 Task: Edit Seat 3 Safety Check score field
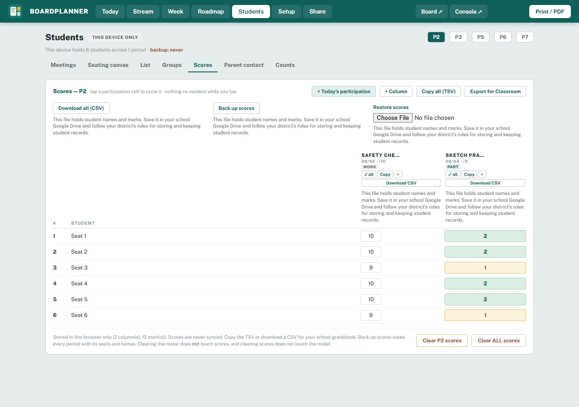[371, 268]
